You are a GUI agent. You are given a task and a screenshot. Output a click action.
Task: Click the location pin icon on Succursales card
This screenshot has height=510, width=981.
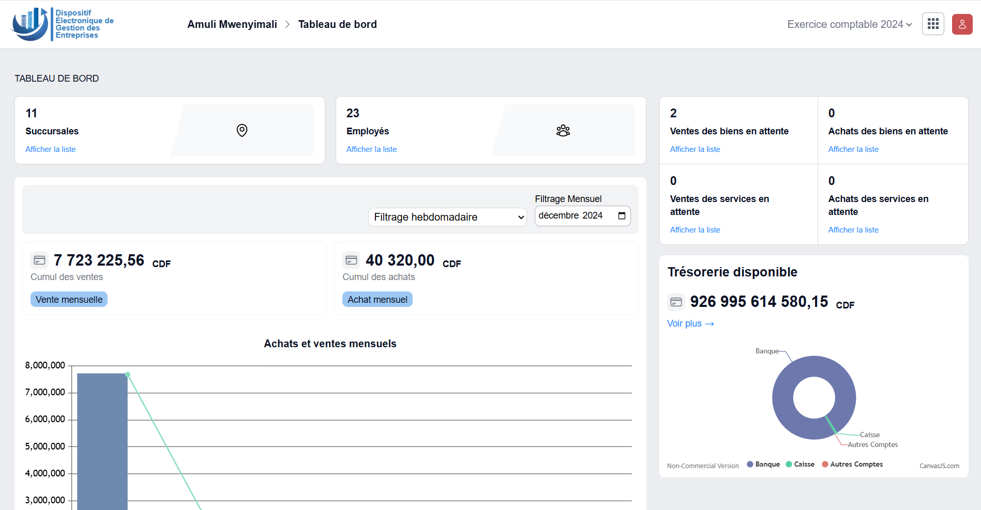coord(242,131)
